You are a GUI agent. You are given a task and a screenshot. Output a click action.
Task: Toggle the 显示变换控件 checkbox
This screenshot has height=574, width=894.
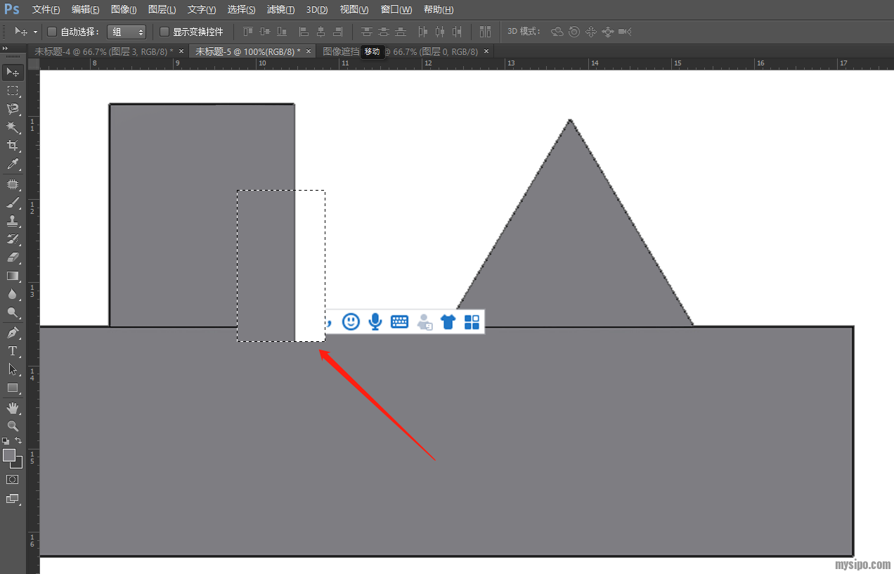point(164,32)
